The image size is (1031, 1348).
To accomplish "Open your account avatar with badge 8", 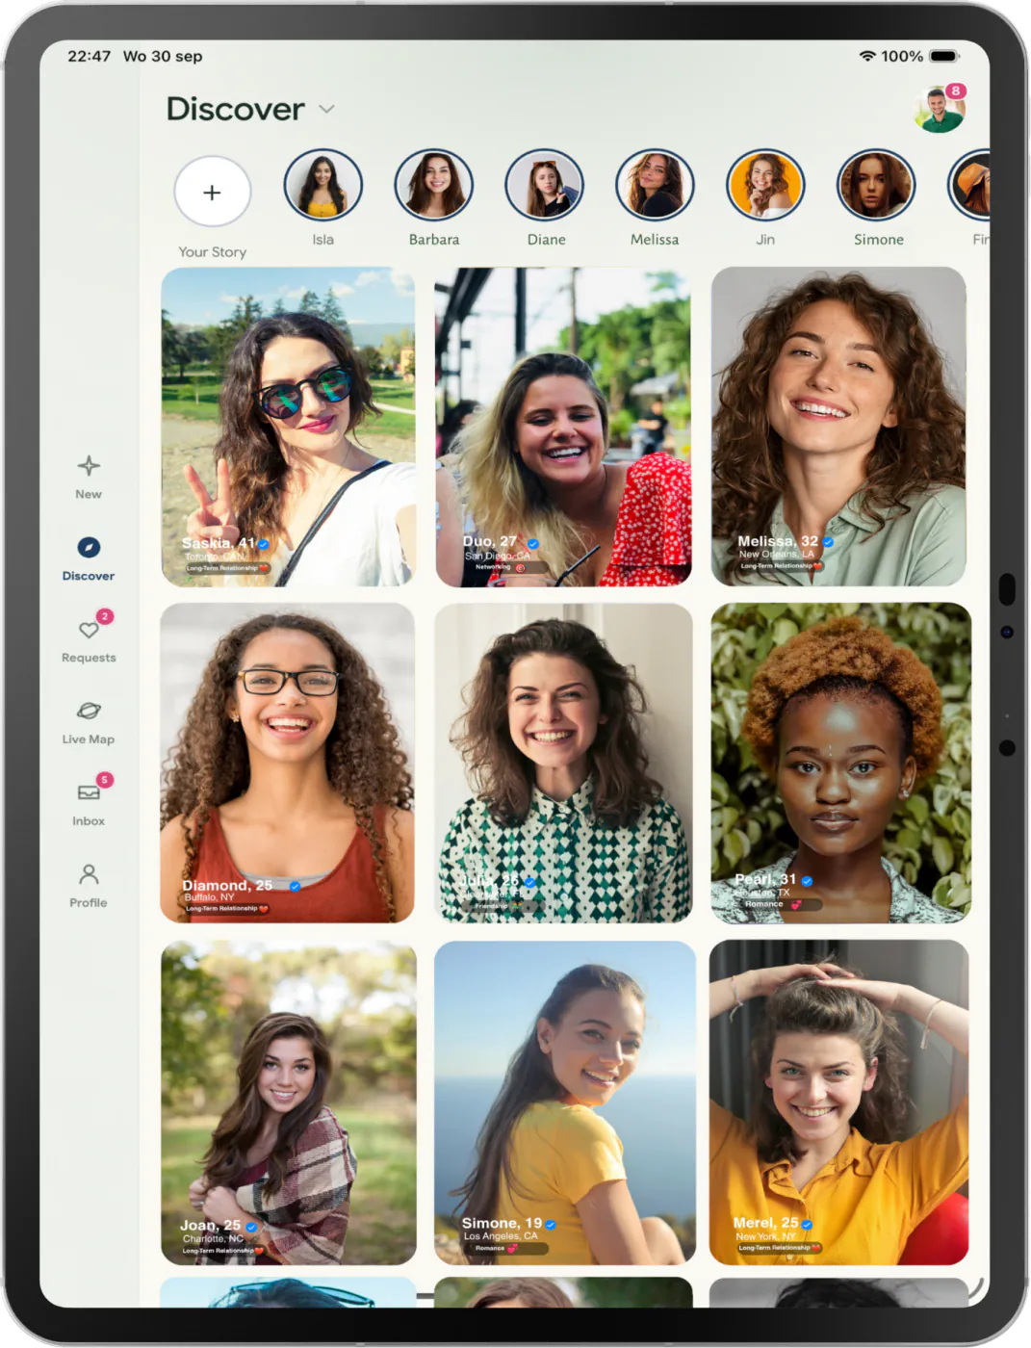I will (940, 109).
